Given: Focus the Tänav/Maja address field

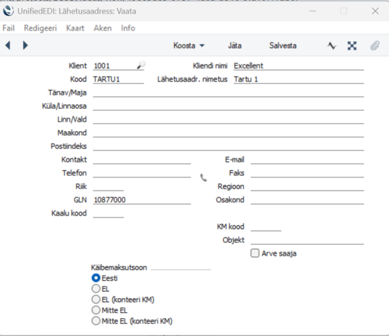Looking at the screenshot, I should click(x=229, y=93).
